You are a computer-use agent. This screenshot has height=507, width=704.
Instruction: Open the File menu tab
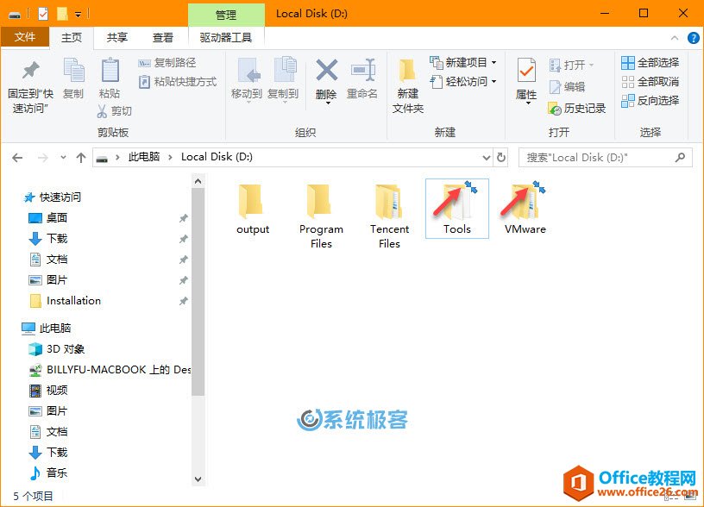pos(25,37)
